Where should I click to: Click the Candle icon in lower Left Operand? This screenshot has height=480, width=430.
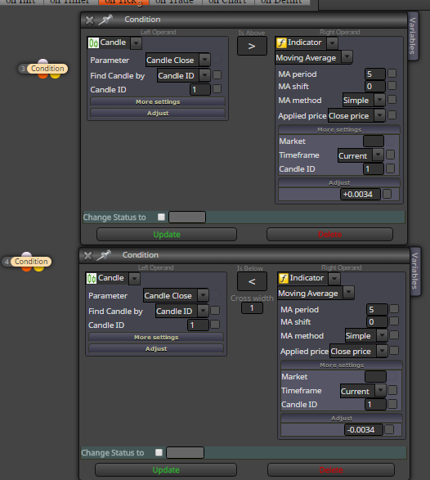[92, 278]
